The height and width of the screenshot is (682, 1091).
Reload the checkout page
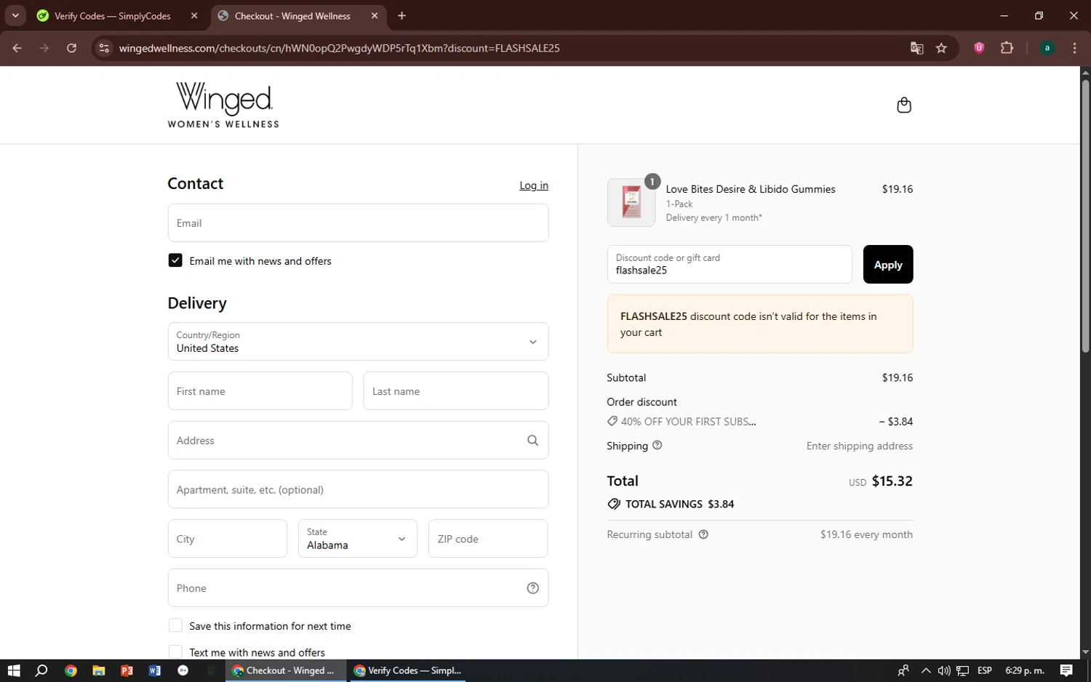[x=71, y=48]
